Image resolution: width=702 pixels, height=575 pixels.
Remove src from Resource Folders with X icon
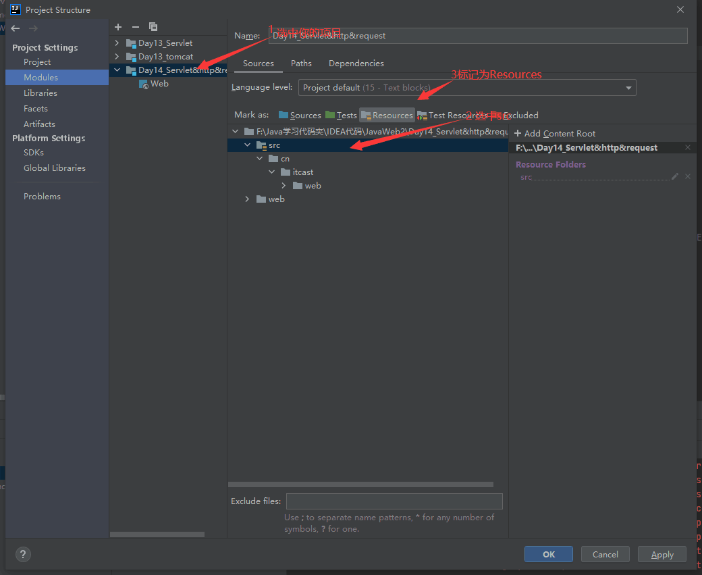pyautogui.click(x=688, y=176)
